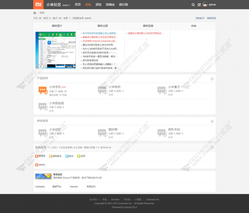Click the latest image slideshow thumbnail
The image size is (249, 213).
click(x=56, y=50)
